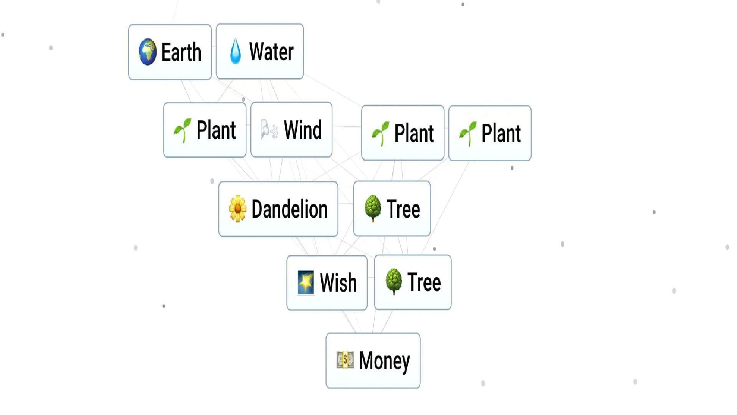Toggle the Earth node visibility

point(169,51)
